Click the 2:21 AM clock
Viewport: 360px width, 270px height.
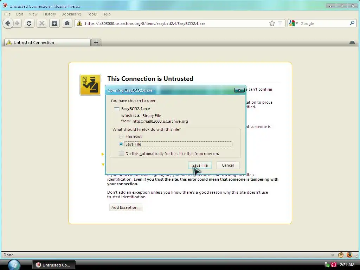(x=347, y=265)
